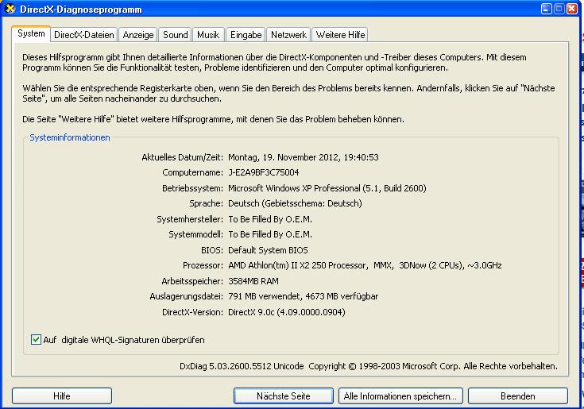Image resolution: width=584 pixels, height=409 pixels.
Task: Click the Nächste Seite button
Action: coord(284,396)
